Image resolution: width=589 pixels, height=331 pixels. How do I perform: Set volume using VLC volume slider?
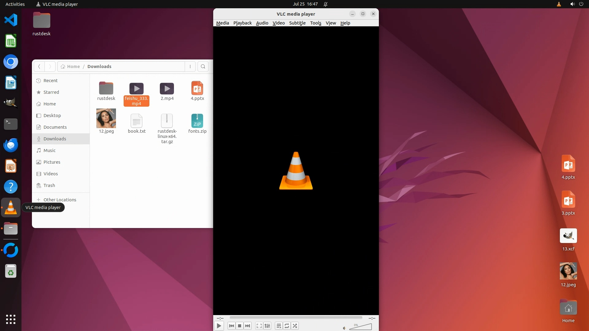click(361, 327)
